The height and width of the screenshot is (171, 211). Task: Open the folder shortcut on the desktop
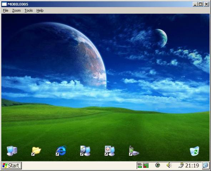click(x=36, y=151)
